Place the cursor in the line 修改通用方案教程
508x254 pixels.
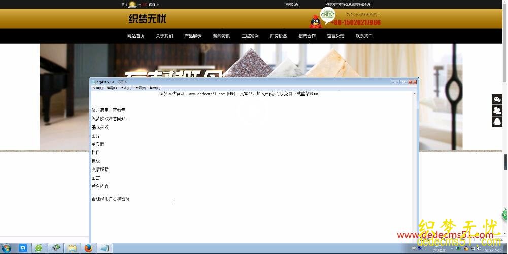click(109, 110)
